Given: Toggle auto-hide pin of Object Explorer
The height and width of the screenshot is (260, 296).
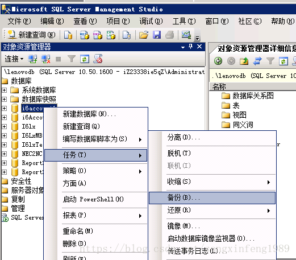Looking at the screenshot, I should pos(191,46).
